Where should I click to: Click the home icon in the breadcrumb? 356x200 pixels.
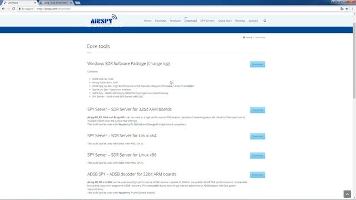[x=244, y=37]
